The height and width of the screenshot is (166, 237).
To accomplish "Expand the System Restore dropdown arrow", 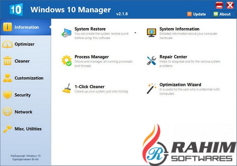I will (x=135, y=33).
